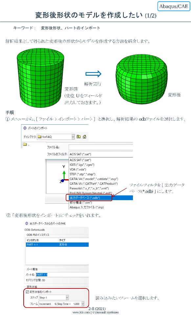Select the '..' parent folder entry
Viewport: 191px width, 315px height.
26,144
